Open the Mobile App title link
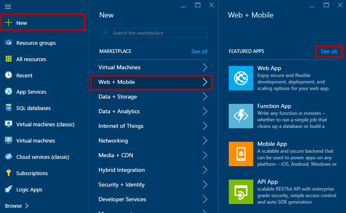The image size is (346, 213). coord(272,144)
